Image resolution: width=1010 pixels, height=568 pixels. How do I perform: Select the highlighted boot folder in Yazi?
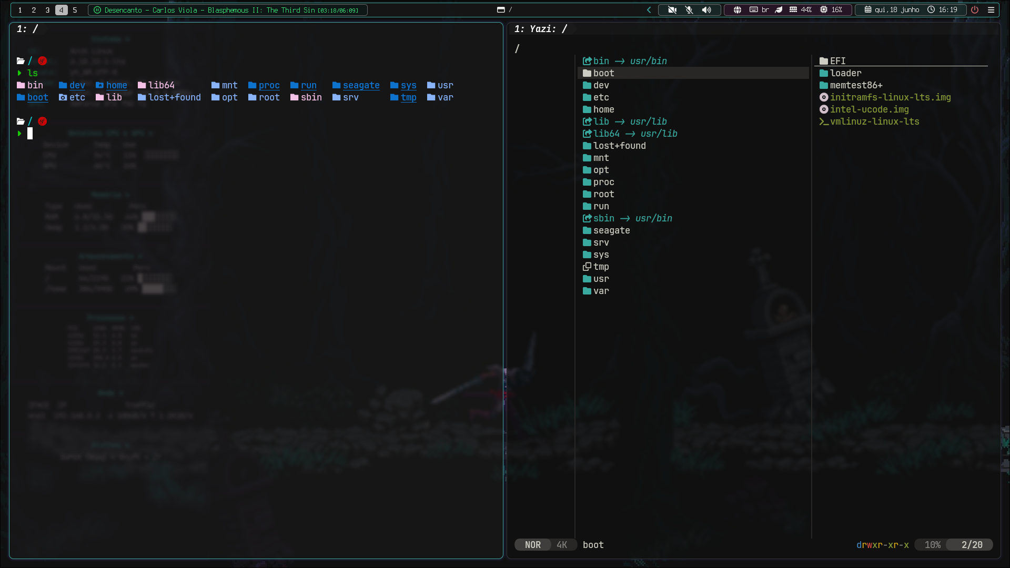pos(693,73)
